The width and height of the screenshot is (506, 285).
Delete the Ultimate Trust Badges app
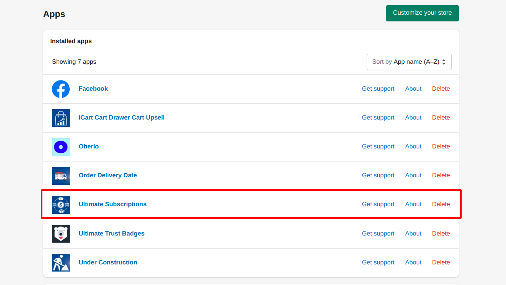pos(441,234)
